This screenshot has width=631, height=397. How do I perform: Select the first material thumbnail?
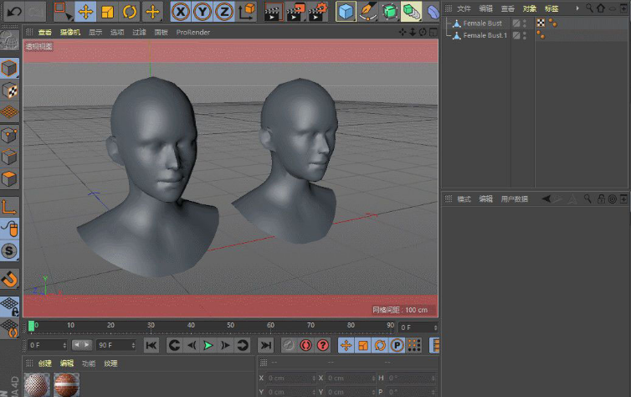(x=37, y=385)
